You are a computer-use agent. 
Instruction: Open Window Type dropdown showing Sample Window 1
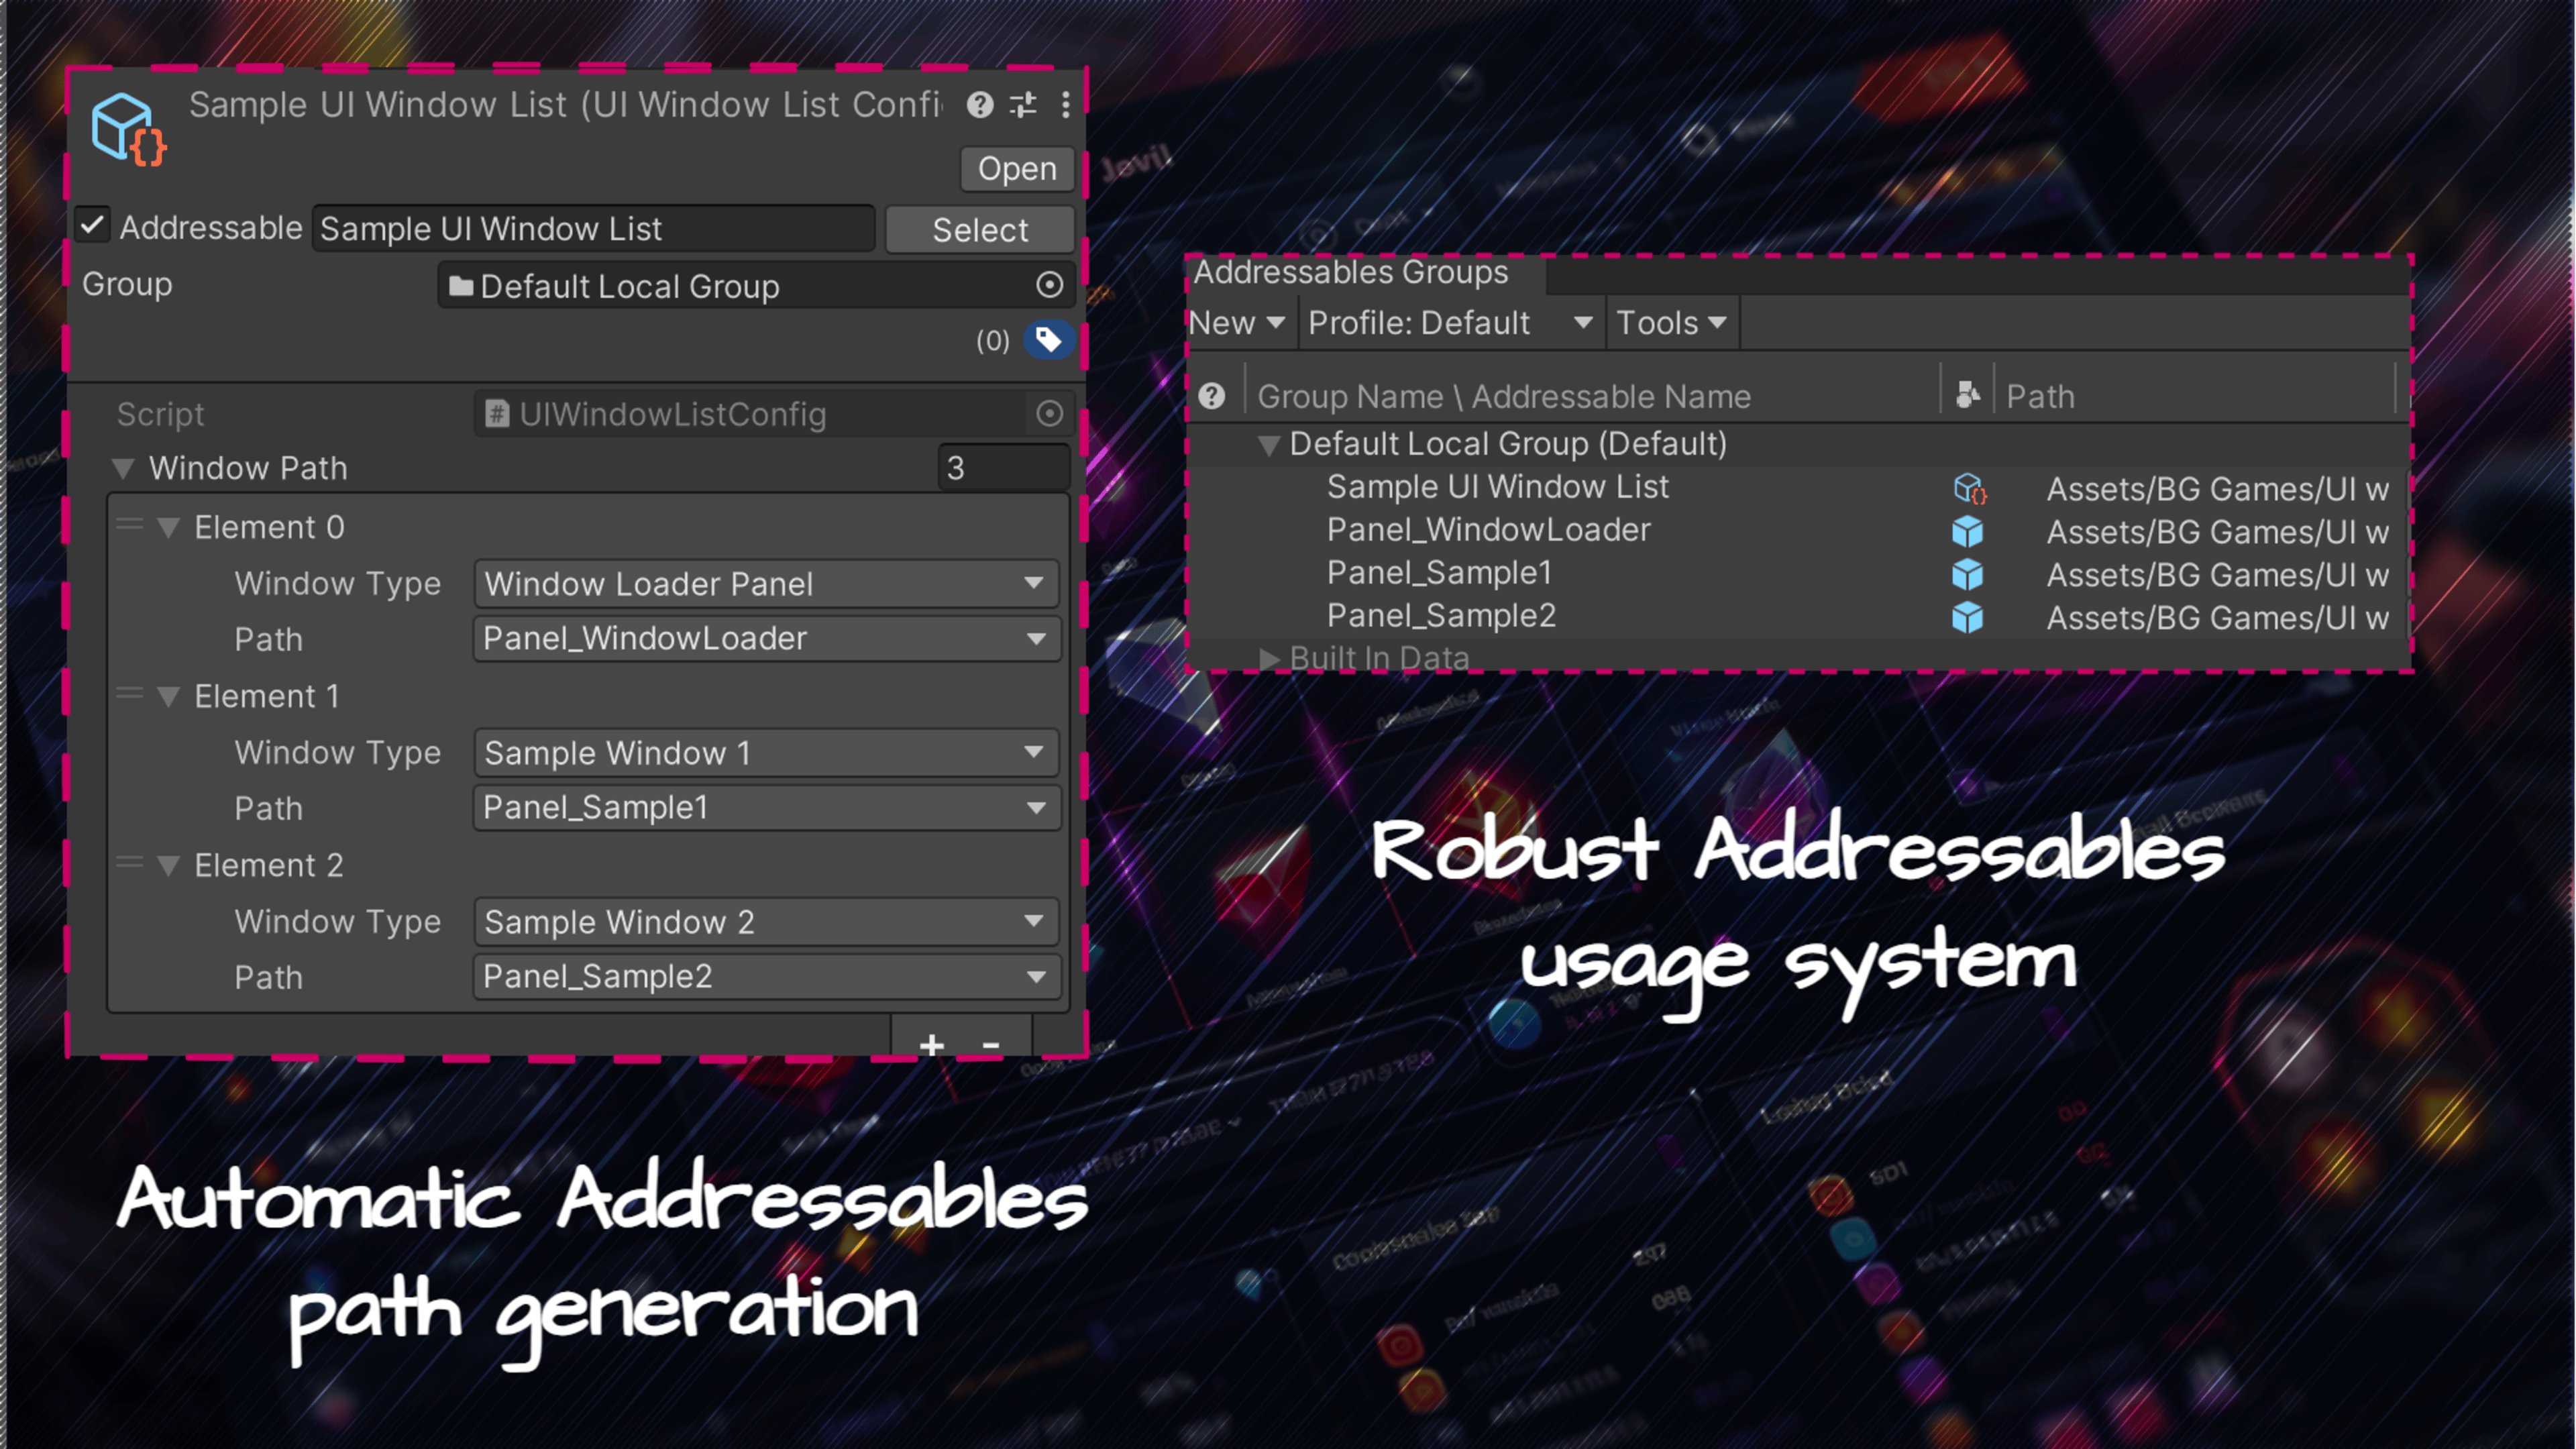pos(766,752)
